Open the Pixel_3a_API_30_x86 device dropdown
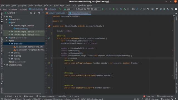178x100 pixels. click(x=88, y=9)
